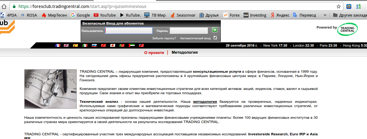Viewport: 367px width, 139px height.
Task: Click the 'Безопасный Вход для абонентов' heading
Action: coord(113,23)
